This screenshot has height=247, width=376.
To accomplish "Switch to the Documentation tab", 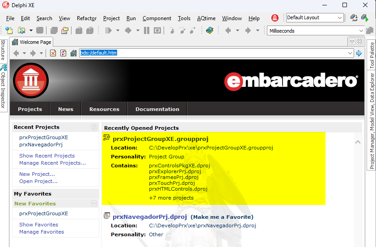I will (157, 109).
